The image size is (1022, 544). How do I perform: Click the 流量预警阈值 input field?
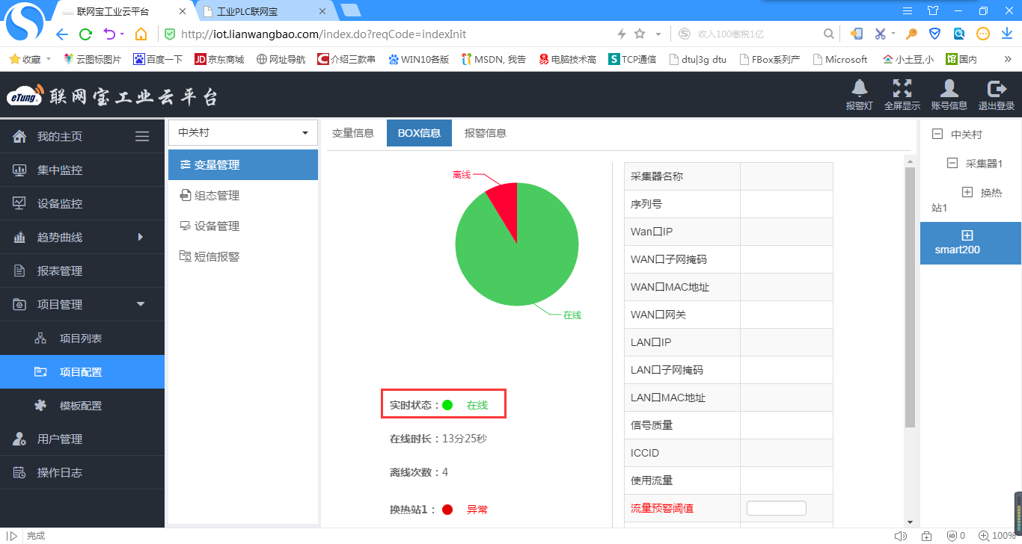pyautogui.click(x=777, y=508)
